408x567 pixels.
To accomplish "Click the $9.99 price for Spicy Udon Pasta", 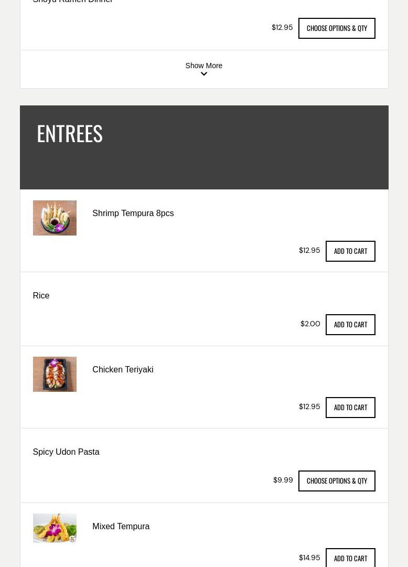I will [x=283, y=480].
